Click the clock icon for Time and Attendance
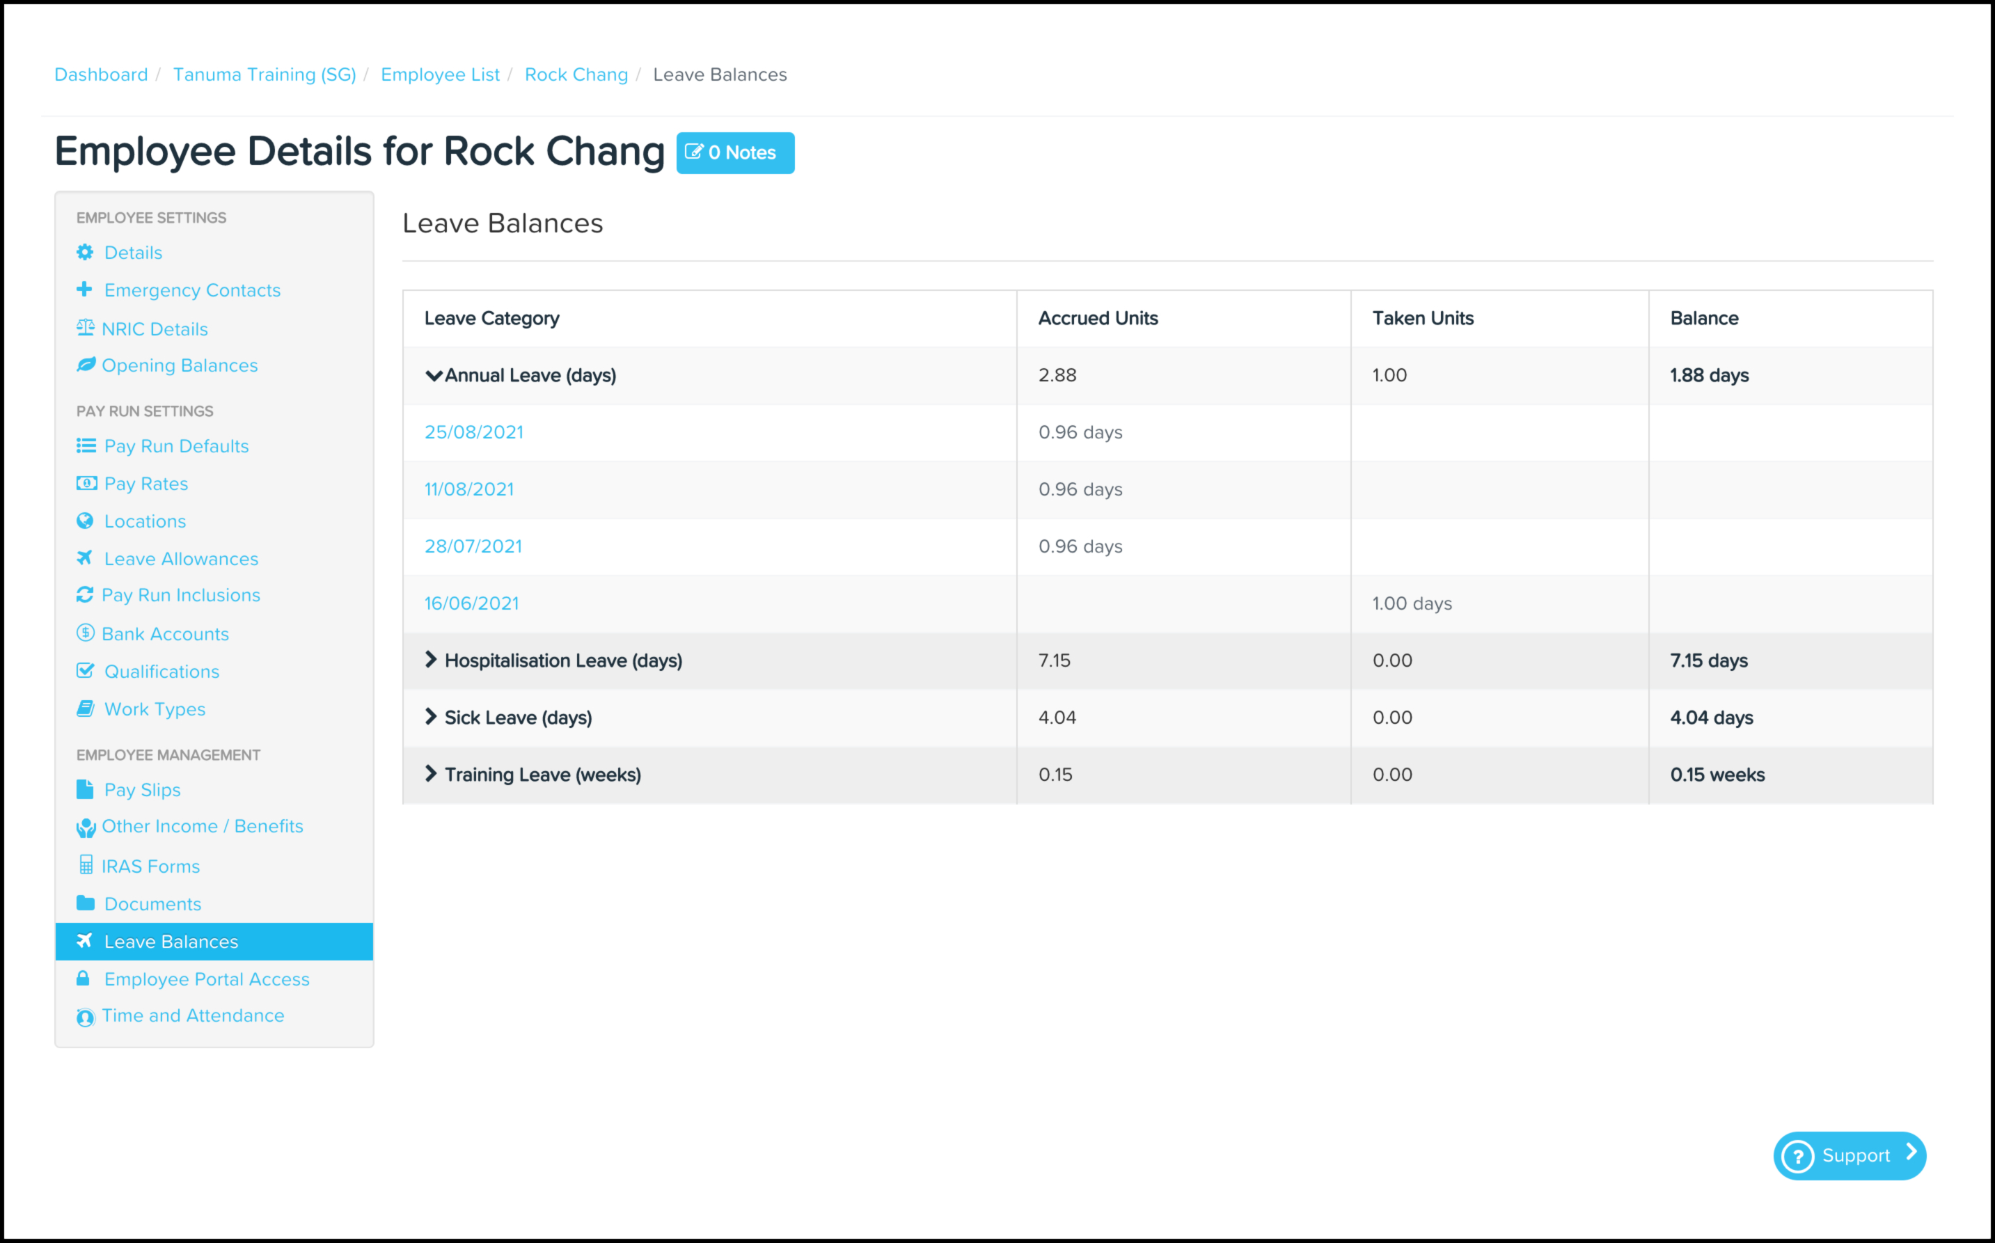The image size is (1995, 1243). [86, 1017]
